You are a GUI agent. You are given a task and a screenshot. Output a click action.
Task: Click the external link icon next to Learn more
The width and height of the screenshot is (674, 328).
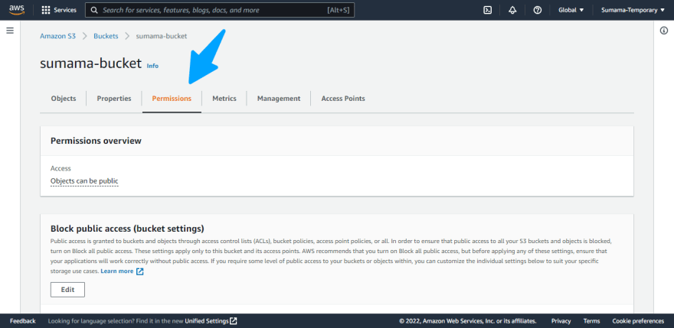coord(139,271)
